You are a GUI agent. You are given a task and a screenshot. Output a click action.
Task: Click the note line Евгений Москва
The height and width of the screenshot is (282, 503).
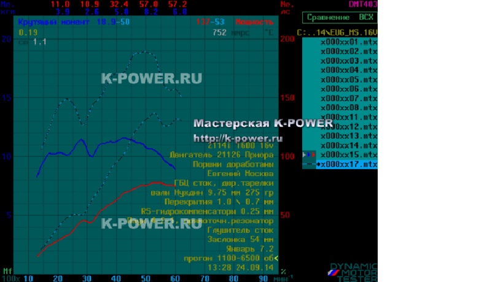click(x=240, y=174)
